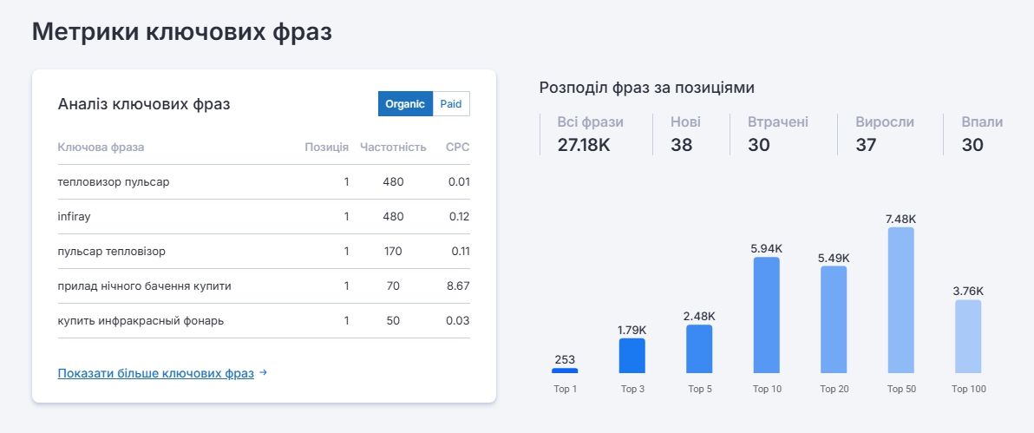Select keyword 'прилад нічного бачення купити'
Screen dimensions: 1034x433
144,286
